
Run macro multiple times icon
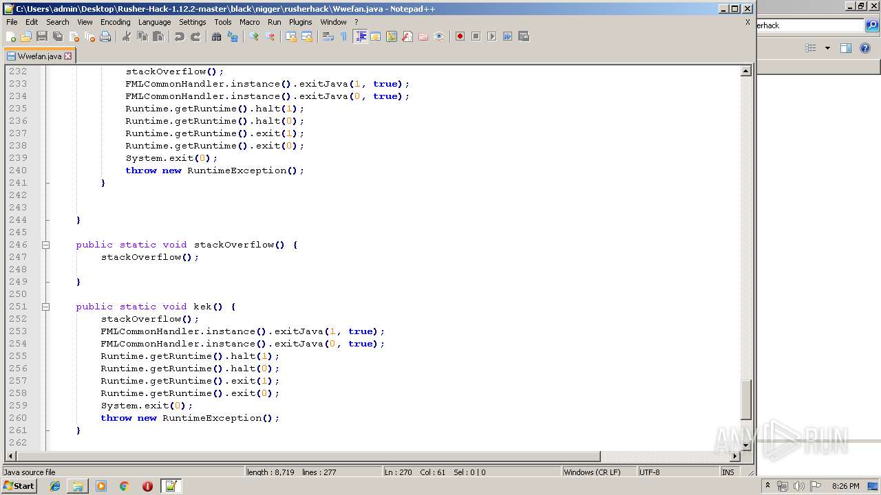[507, 36]
